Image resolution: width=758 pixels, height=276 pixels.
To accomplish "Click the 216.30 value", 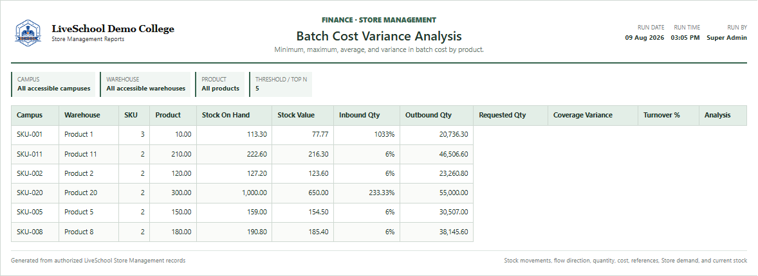I will point(319,154).
